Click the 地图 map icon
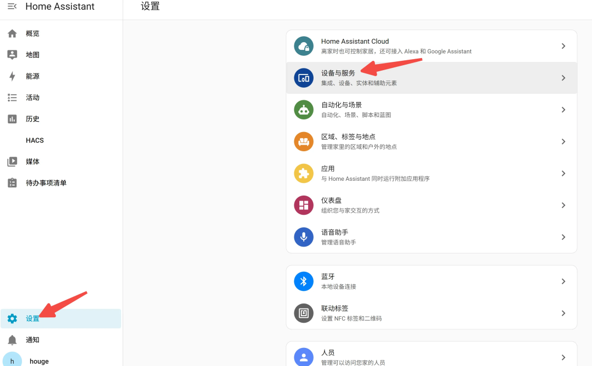The width and height of the screenshot is (592, 366). coord(12,55)
